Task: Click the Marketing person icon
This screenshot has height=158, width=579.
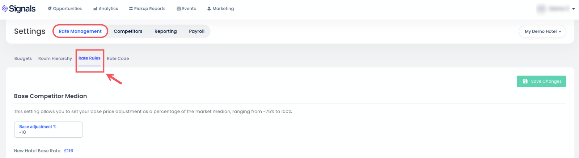Action: [209, 9]
